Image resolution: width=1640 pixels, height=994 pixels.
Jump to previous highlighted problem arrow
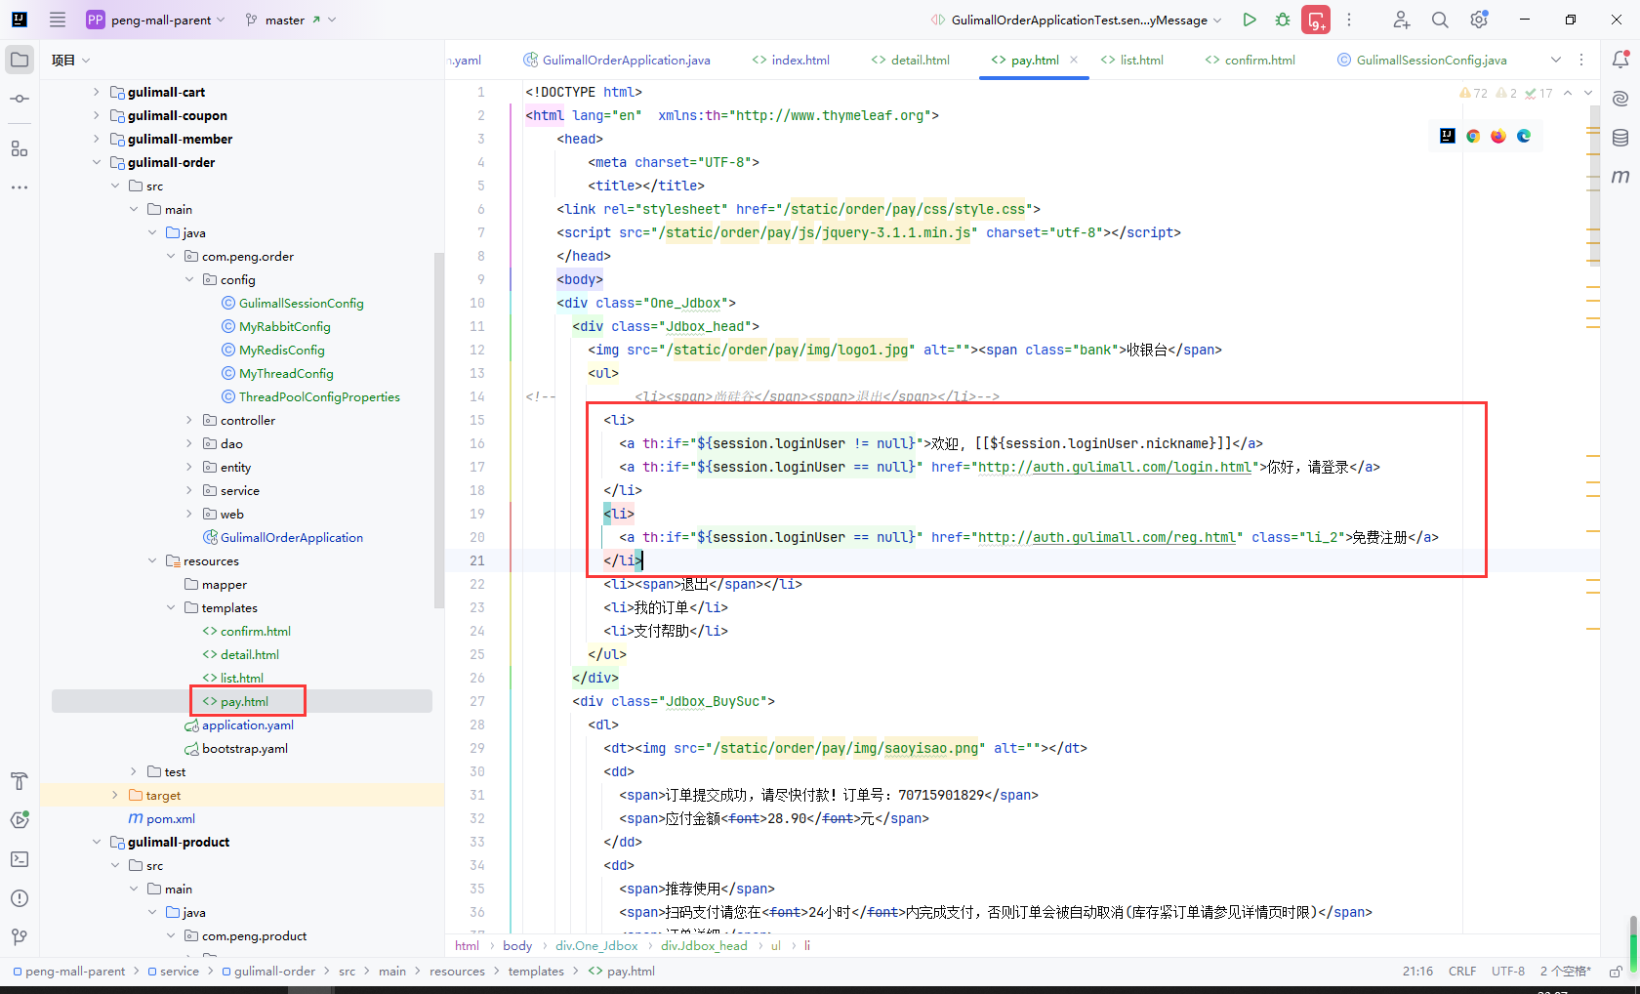point(1568,93)
